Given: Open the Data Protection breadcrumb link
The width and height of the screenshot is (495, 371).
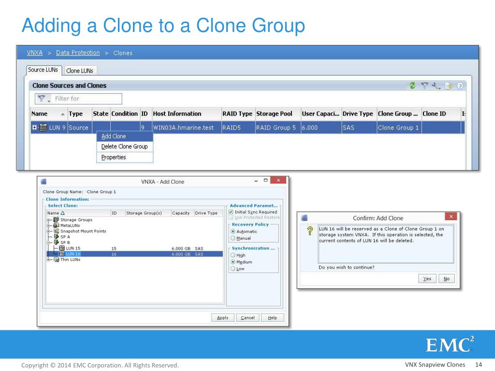Looking at the screenshot, I should [x=78, y=53].
